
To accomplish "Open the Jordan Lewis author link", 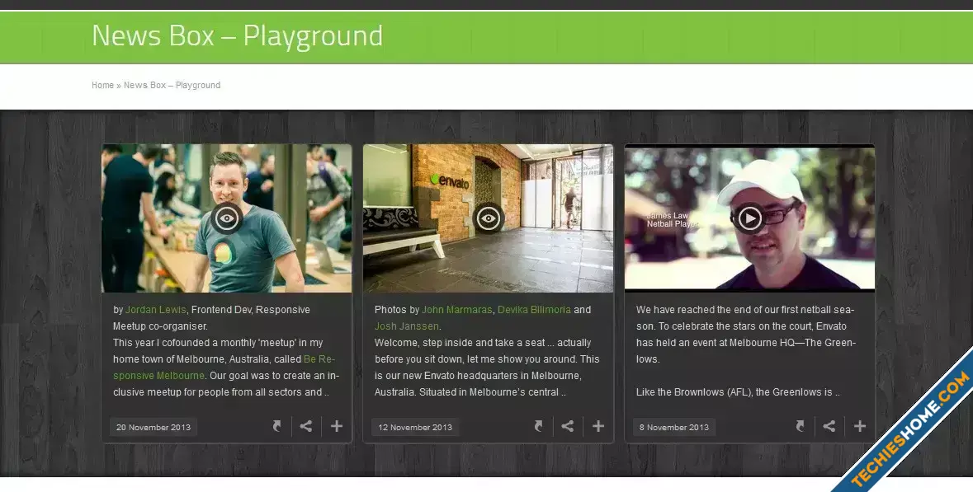I will [x=156, y=310].
